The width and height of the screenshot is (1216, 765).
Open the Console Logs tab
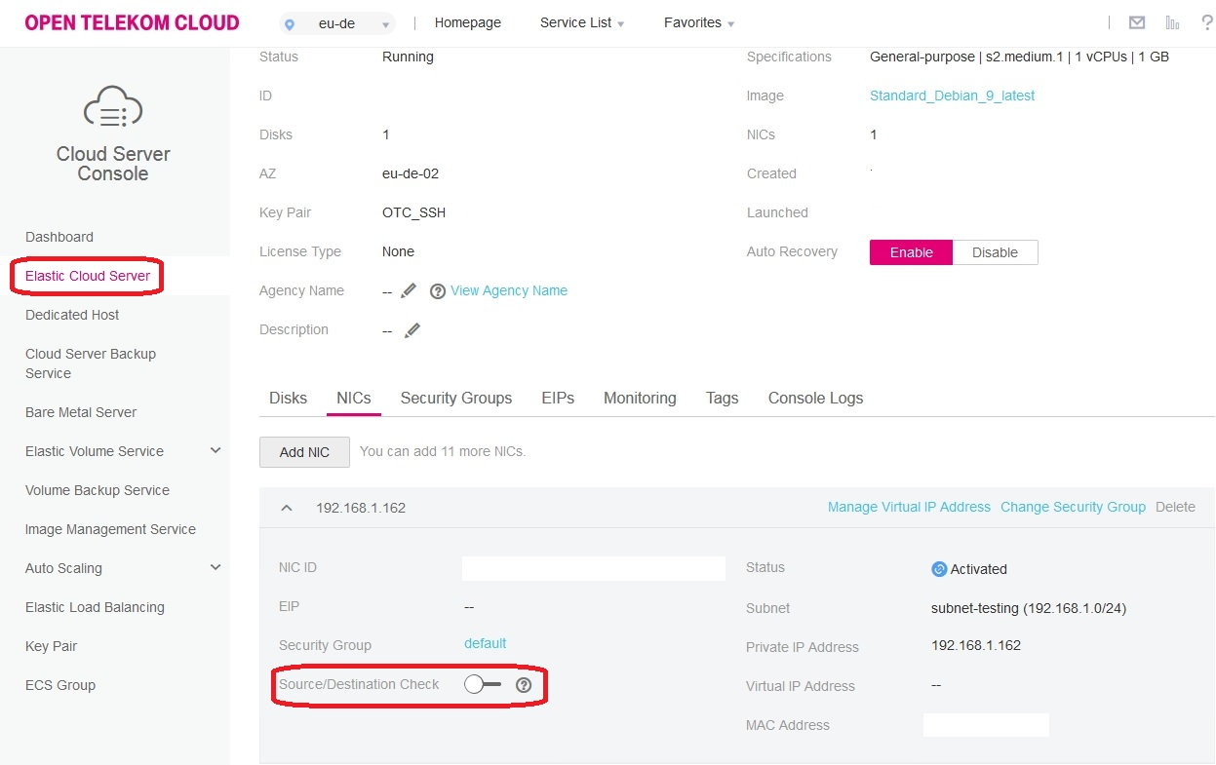[815, 398]
